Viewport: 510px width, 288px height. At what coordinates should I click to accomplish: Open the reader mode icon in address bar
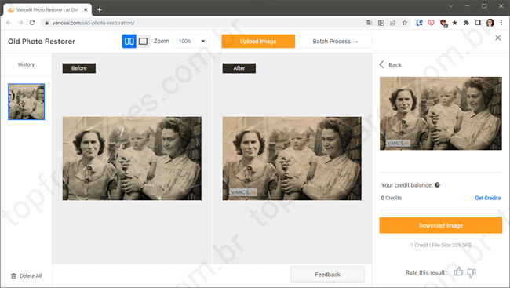381,23
